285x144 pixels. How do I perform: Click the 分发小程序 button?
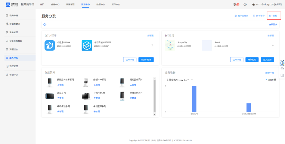(146, 60)
